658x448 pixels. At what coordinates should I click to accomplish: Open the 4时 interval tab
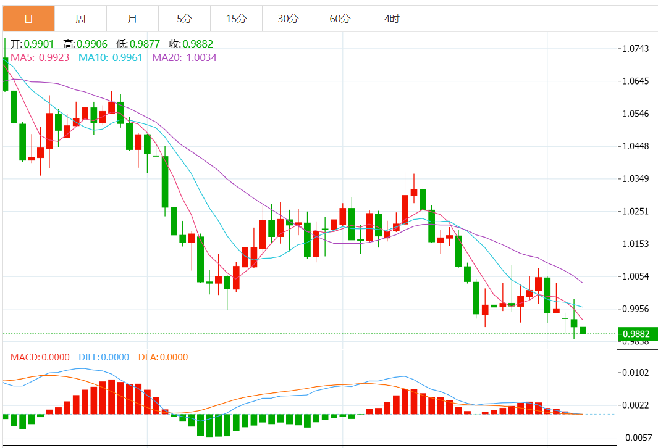coord(392,19)
